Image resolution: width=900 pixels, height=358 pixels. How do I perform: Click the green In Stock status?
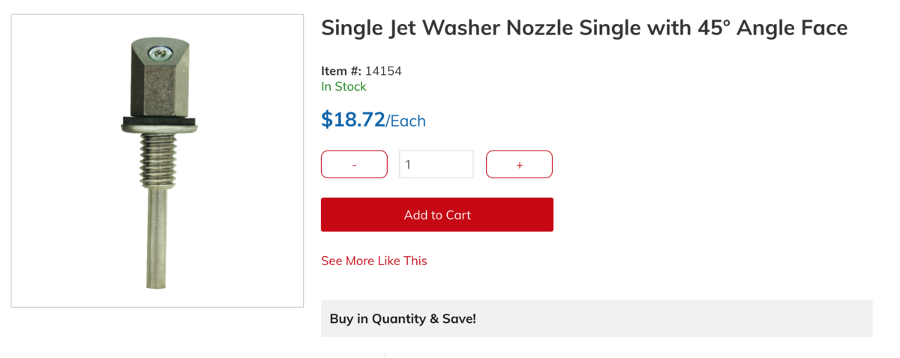[x=343, y=87]
